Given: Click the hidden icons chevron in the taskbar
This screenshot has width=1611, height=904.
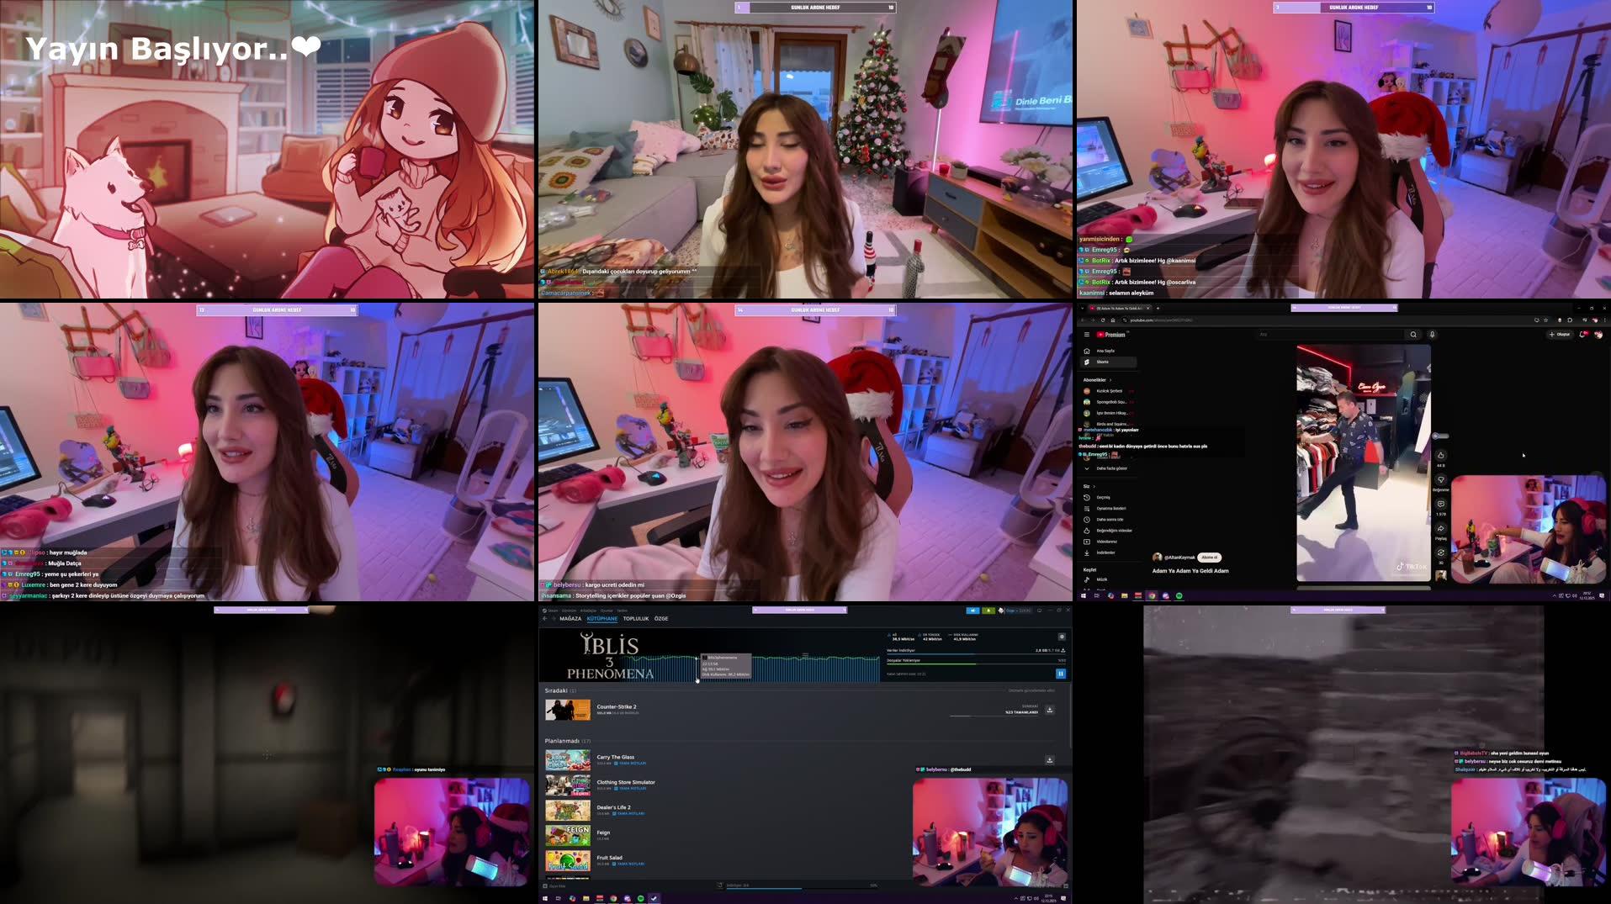Looking at the screenshot, I should coord(1017,897).
